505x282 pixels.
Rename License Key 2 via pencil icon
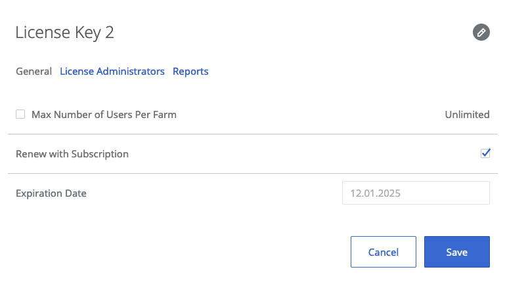point(481,32)
